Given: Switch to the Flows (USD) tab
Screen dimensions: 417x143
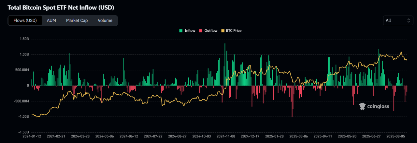Looking at the screenshot, I should pyautogui.click(x=25, y=20).
